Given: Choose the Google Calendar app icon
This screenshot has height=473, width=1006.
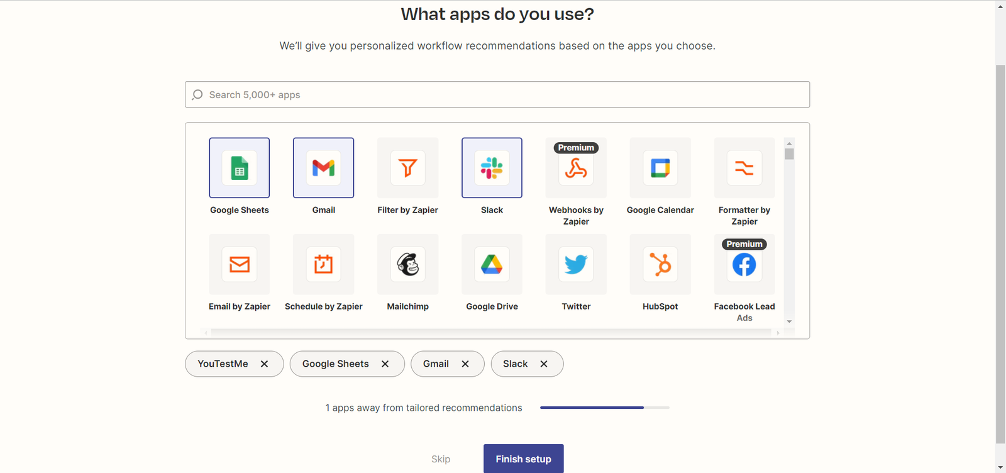Looking at the screenshot, I should (x=660, y=168).
